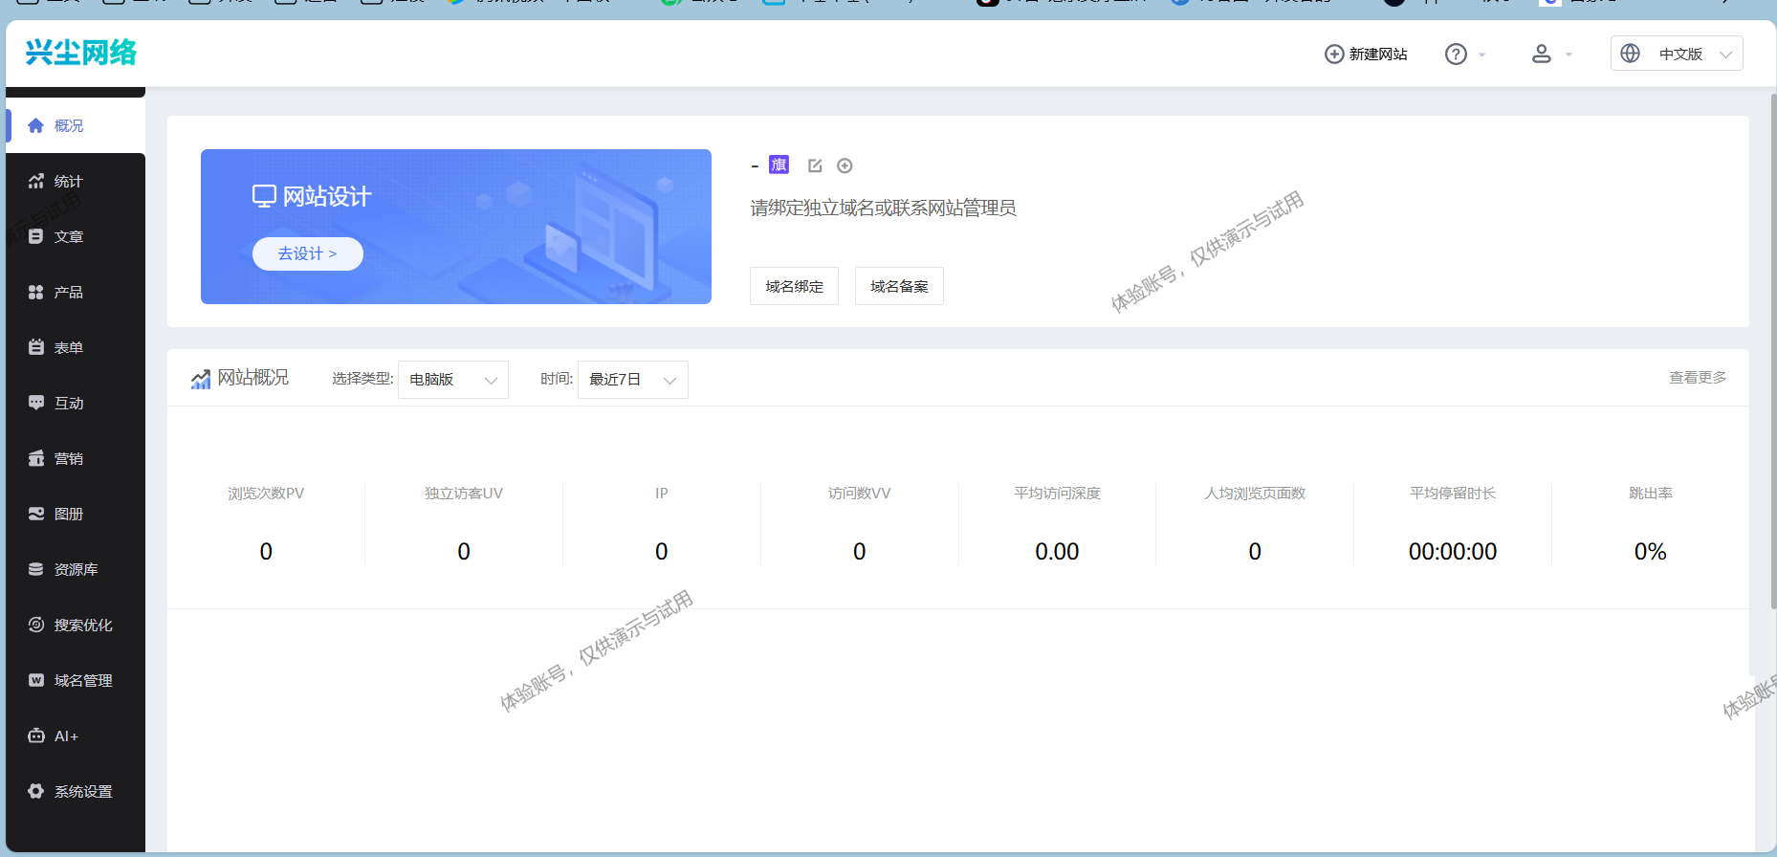The image size is (1777, 857).
Task: Click the 00:00:00 duration value
Action: (1453, 552)
